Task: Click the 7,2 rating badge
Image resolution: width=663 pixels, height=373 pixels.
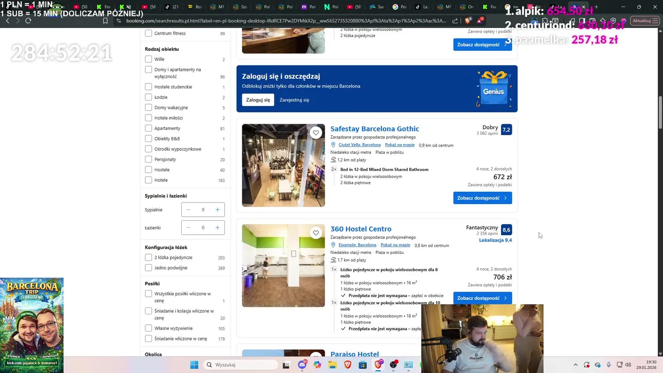Action: [x=506, y=130]
